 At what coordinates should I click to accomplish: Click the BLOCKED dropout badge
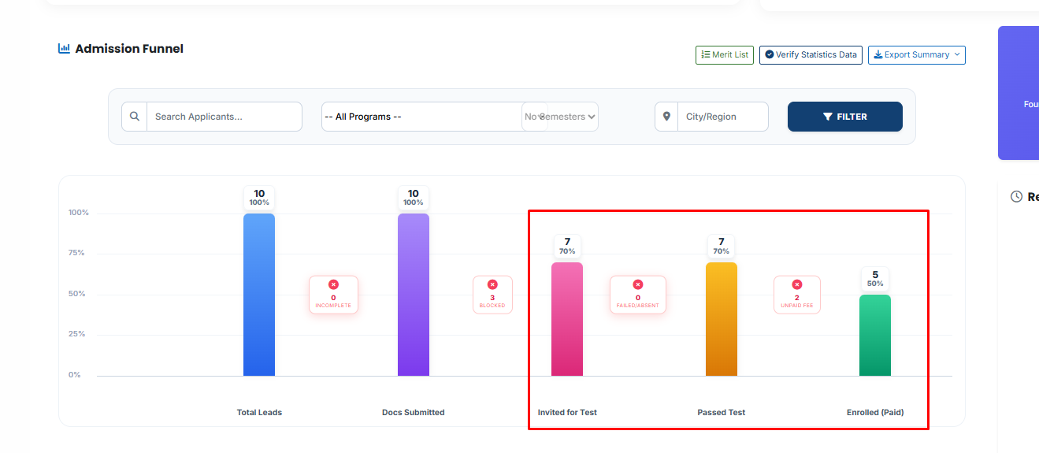[x=492, y=295]
